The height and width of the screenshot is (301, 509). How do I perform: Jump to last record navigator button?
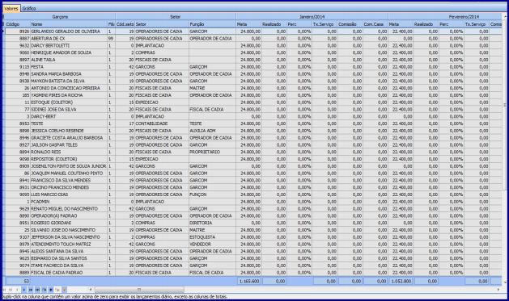38,290
